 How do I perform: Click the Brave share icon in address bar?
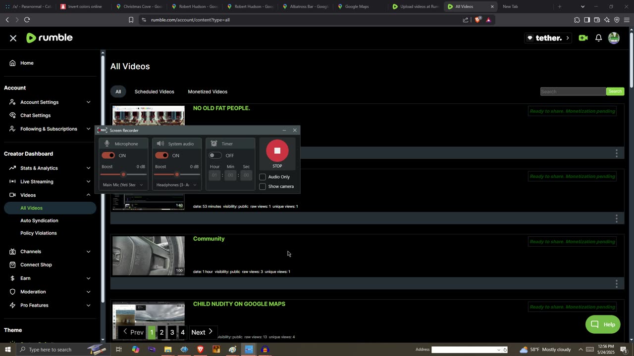pyautogui.click(x=466, y=20)
